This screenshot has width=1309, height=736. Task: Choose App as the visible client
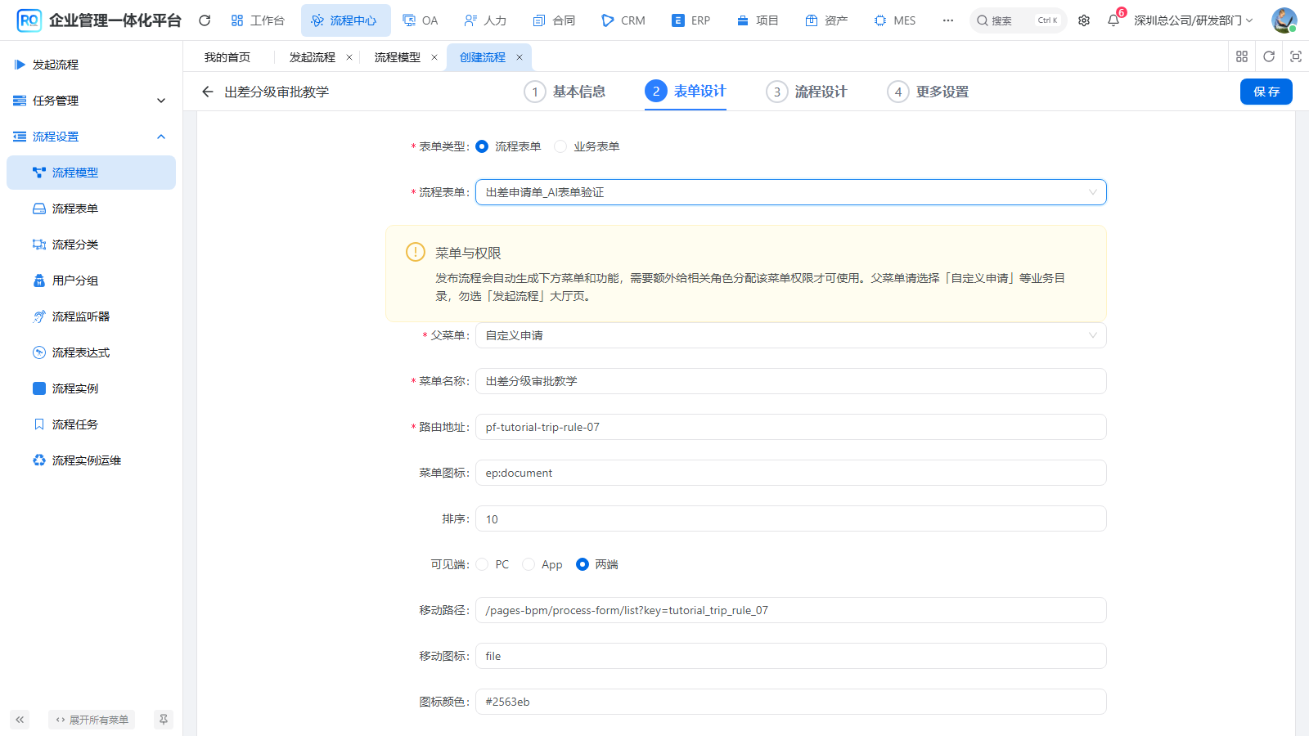[x=529, y=564]
